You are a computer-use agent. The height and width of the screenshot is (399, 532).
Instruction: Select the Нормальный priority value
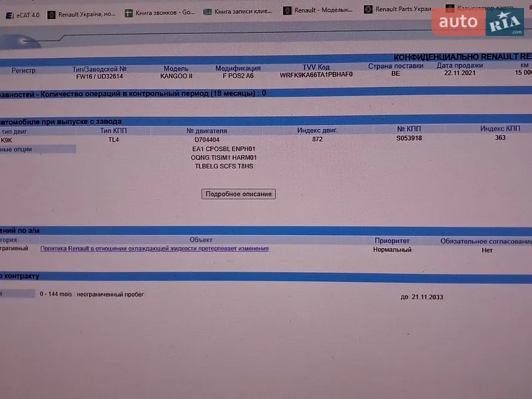tap(392, 250)
